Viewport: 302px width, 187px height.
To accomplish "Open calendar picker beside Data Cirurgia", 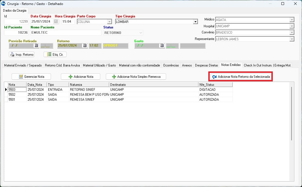I will pos(56,22).
